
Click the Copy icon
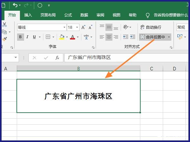click(4, 32)
